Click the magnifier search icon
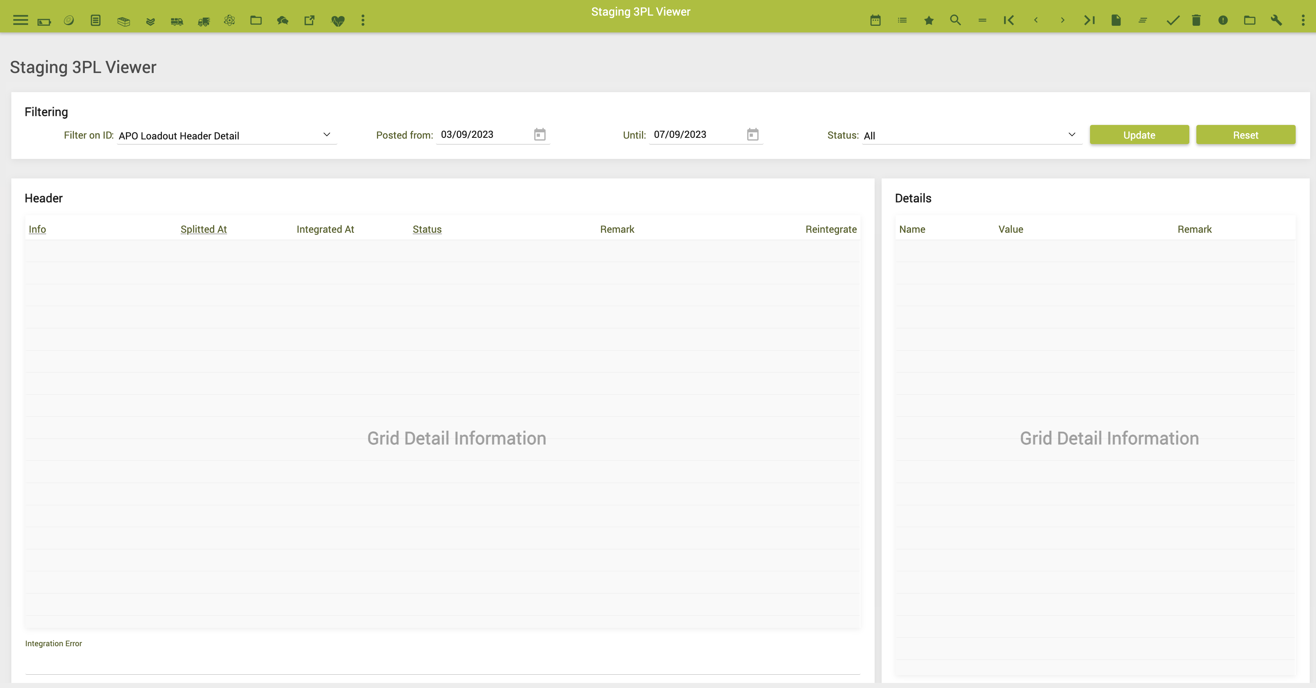The height and width of the screenshot is (688, 1316). point(955,20)
